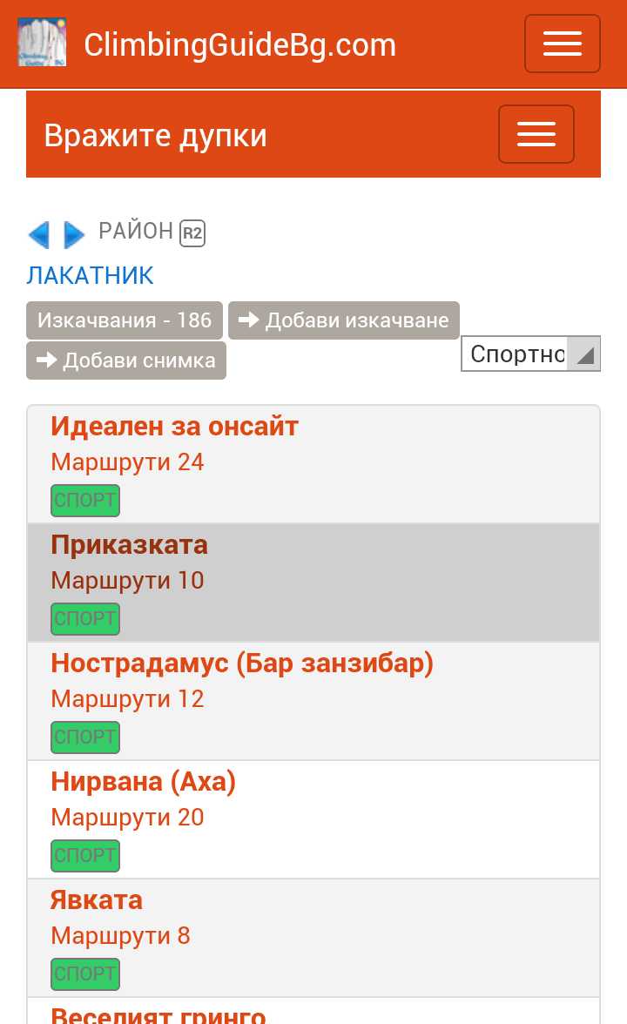
Task: Click СПОРТ tag under Нирвана (Аха)
Action: (x=85, y=856)
